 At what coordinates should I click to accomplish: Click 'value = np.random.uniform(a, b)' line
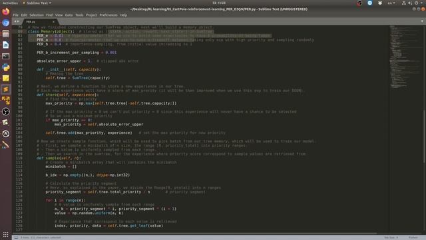click(89, 213)
